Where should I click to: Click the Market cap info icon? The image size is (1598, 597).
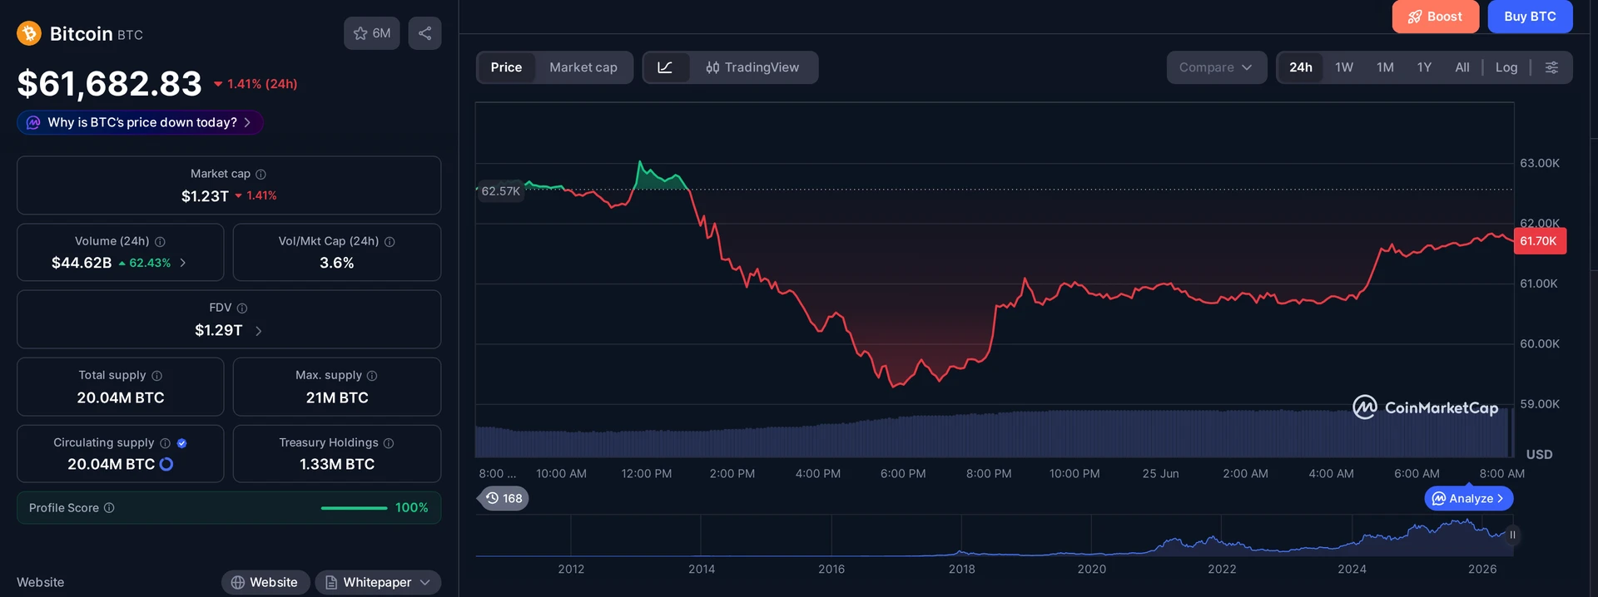(x=261, y=174)
